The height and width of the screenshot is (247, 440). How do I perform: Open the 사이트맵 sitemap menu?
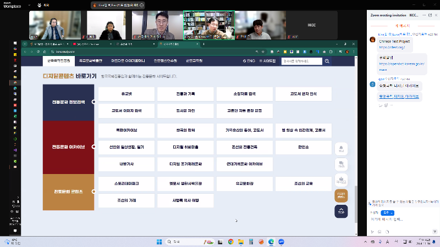pyautogui.click(x=267, y=61)
